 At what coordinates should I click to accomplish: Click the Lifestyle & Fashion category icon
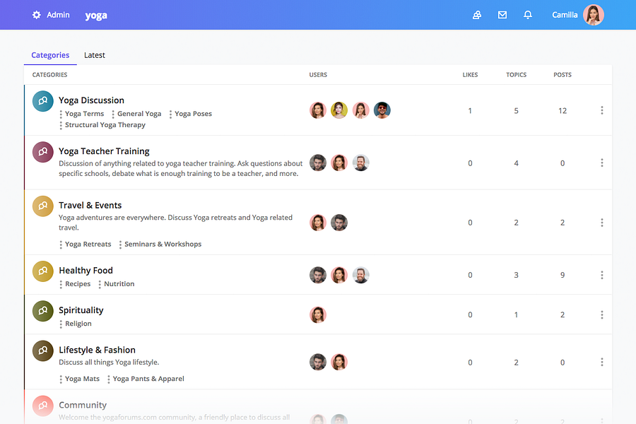coord(43,351)
